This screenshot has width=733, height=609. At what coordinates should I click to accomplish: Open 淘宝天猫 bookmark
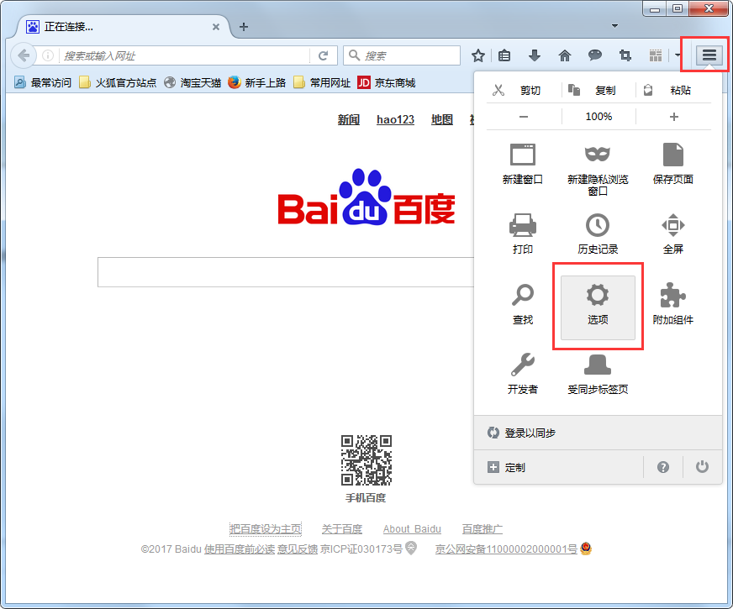point(192,82)
